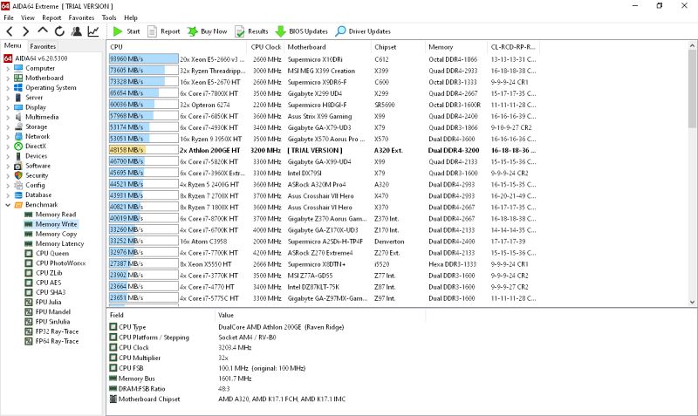Viewport: 698px width, 416px height.
Task: Open the user profile icon in toolbar
Action: click(77, 31)
